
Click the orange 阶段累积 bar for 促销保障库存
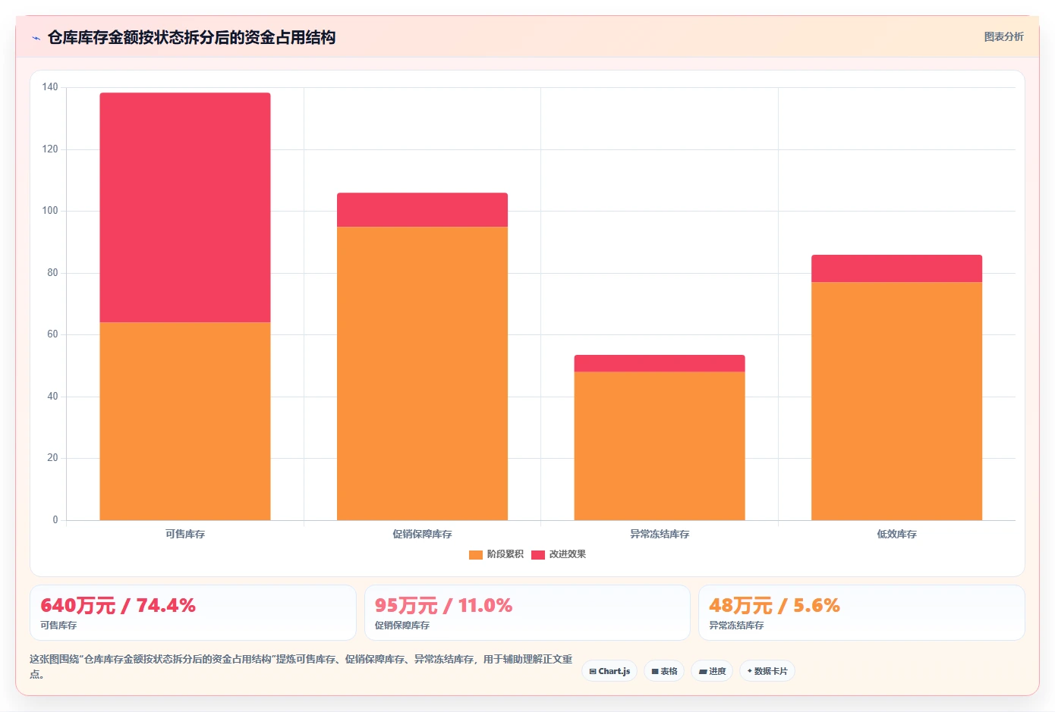coord(422,373)
